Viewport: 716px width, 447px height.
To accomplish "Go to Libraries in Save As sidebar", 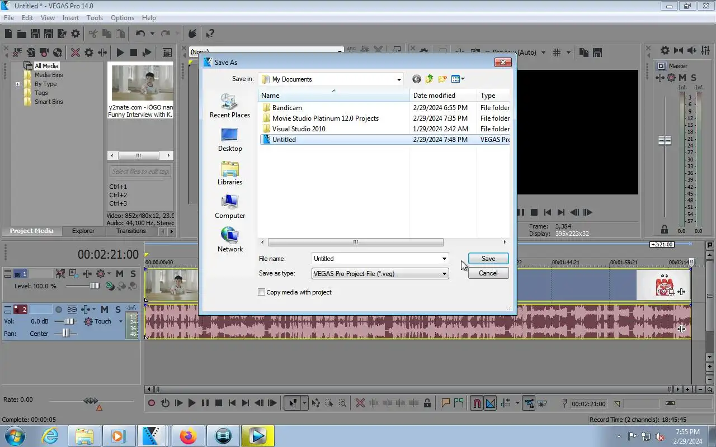I will tap(230, 173).
